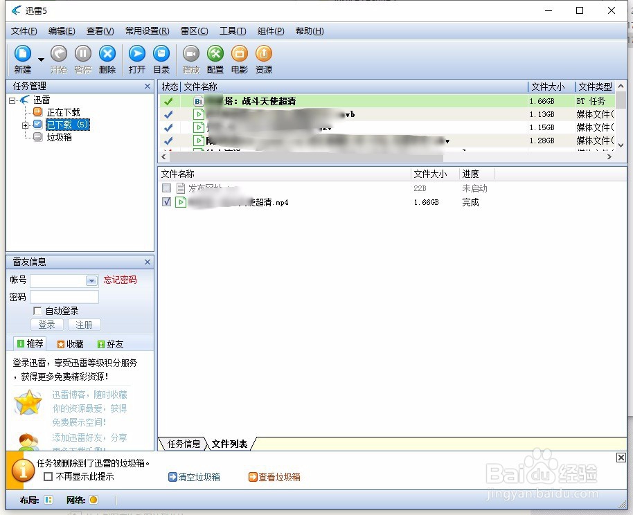This screenshot has height=515, width=633.
Task: Toggle the 自动登录 checkbox
Action: (x=37, y=311)
